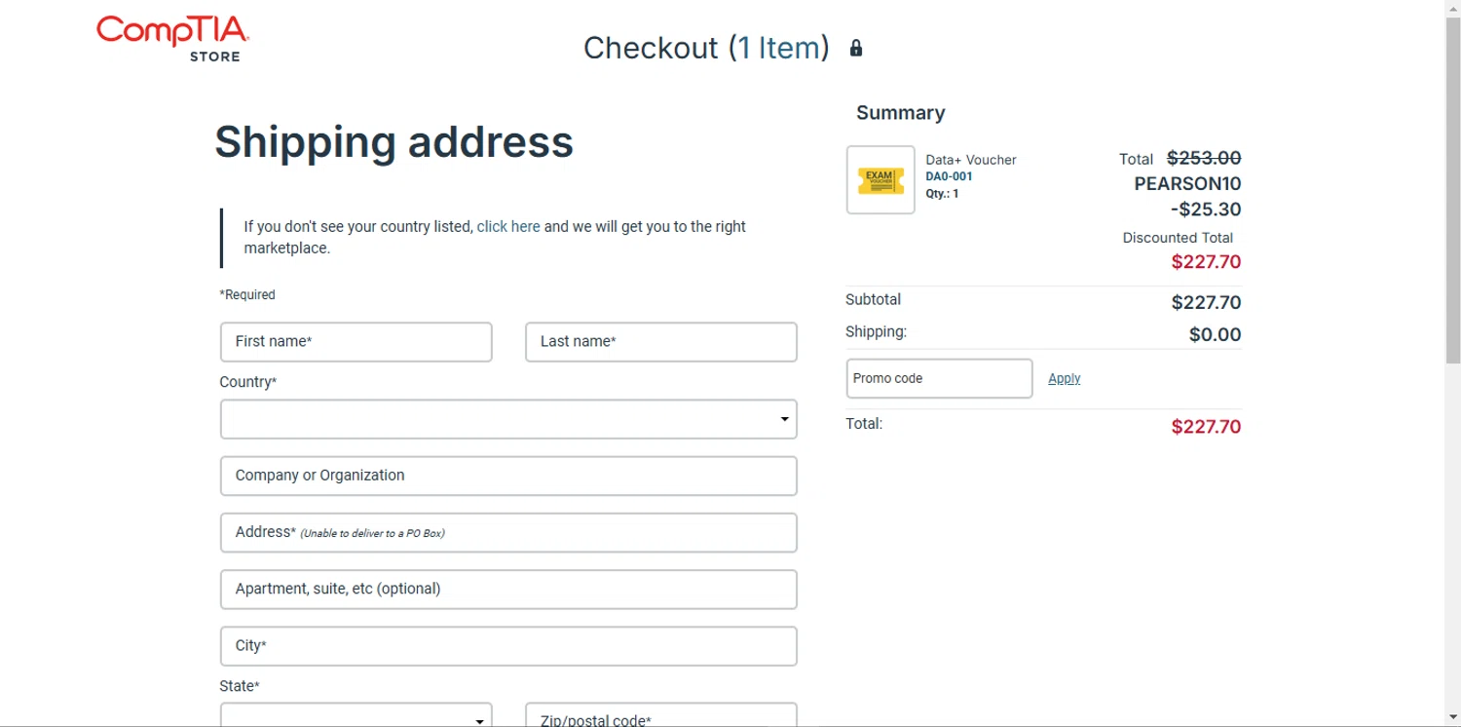Click the DA0-001 product code link
Screen dimensions: 1461x727
949,176
